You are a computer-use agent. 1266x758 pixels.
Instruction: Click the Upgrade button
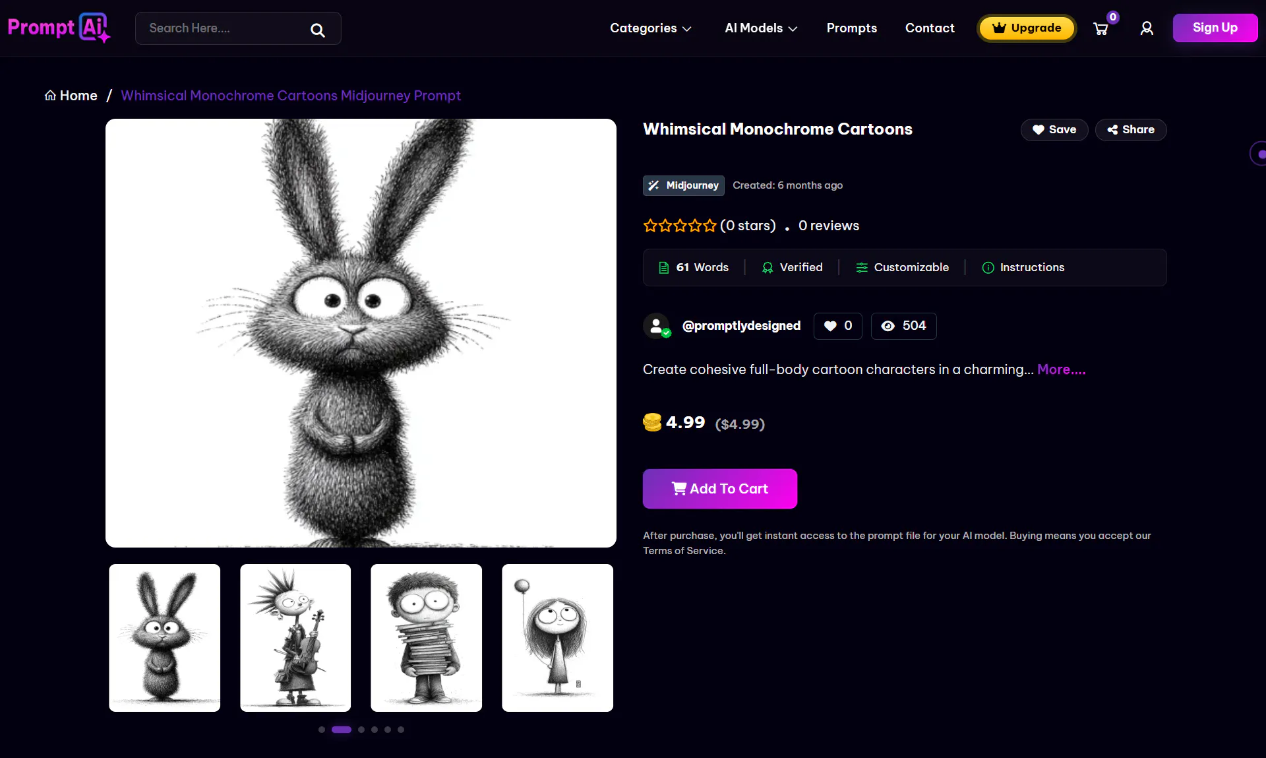click(x=1026, y=28)
